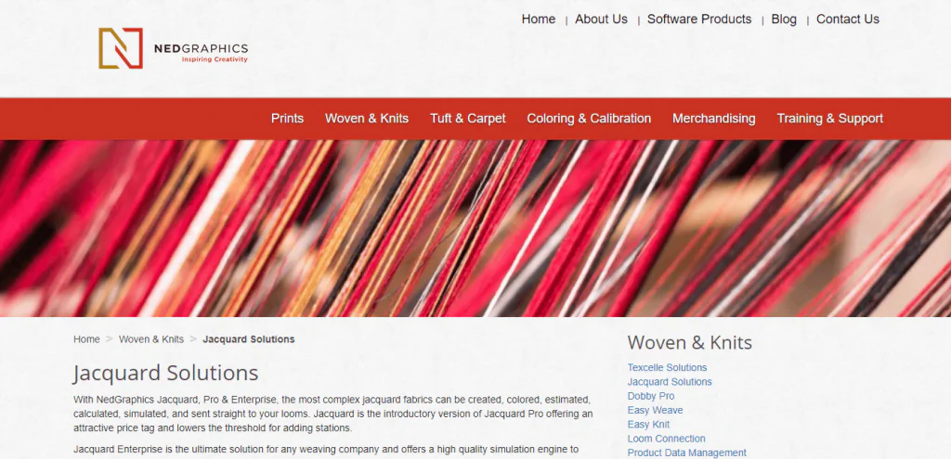
Task: Open Easy Weave sidebar link
Action: pos(655,411)
